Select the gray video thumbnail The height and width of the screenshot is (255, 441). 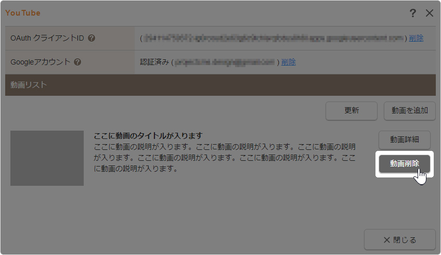pos(47,158)
